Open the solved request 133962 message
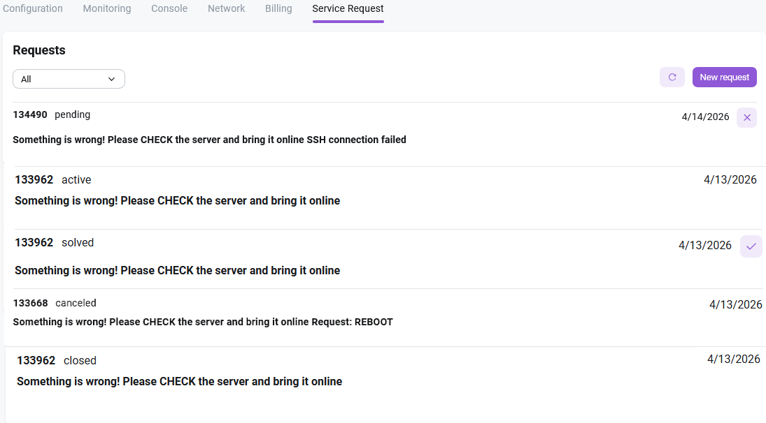This screenshot has height=423, width=766. (177, 270)
